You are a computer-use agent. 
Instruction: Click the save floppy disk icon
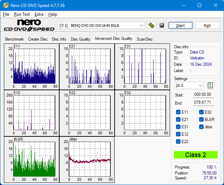click(162, 26)
